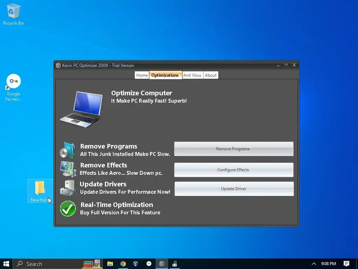Click the Kevin PC Optimizer title bar icon
358x269 pixels.
58,65
